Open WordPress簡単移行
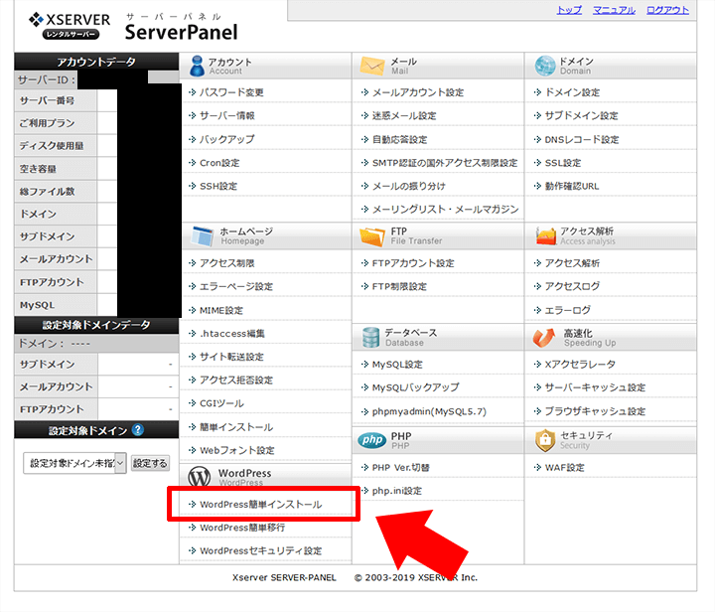Image resolution: width=715 pixels, height=612 pixels. point(242,528)
